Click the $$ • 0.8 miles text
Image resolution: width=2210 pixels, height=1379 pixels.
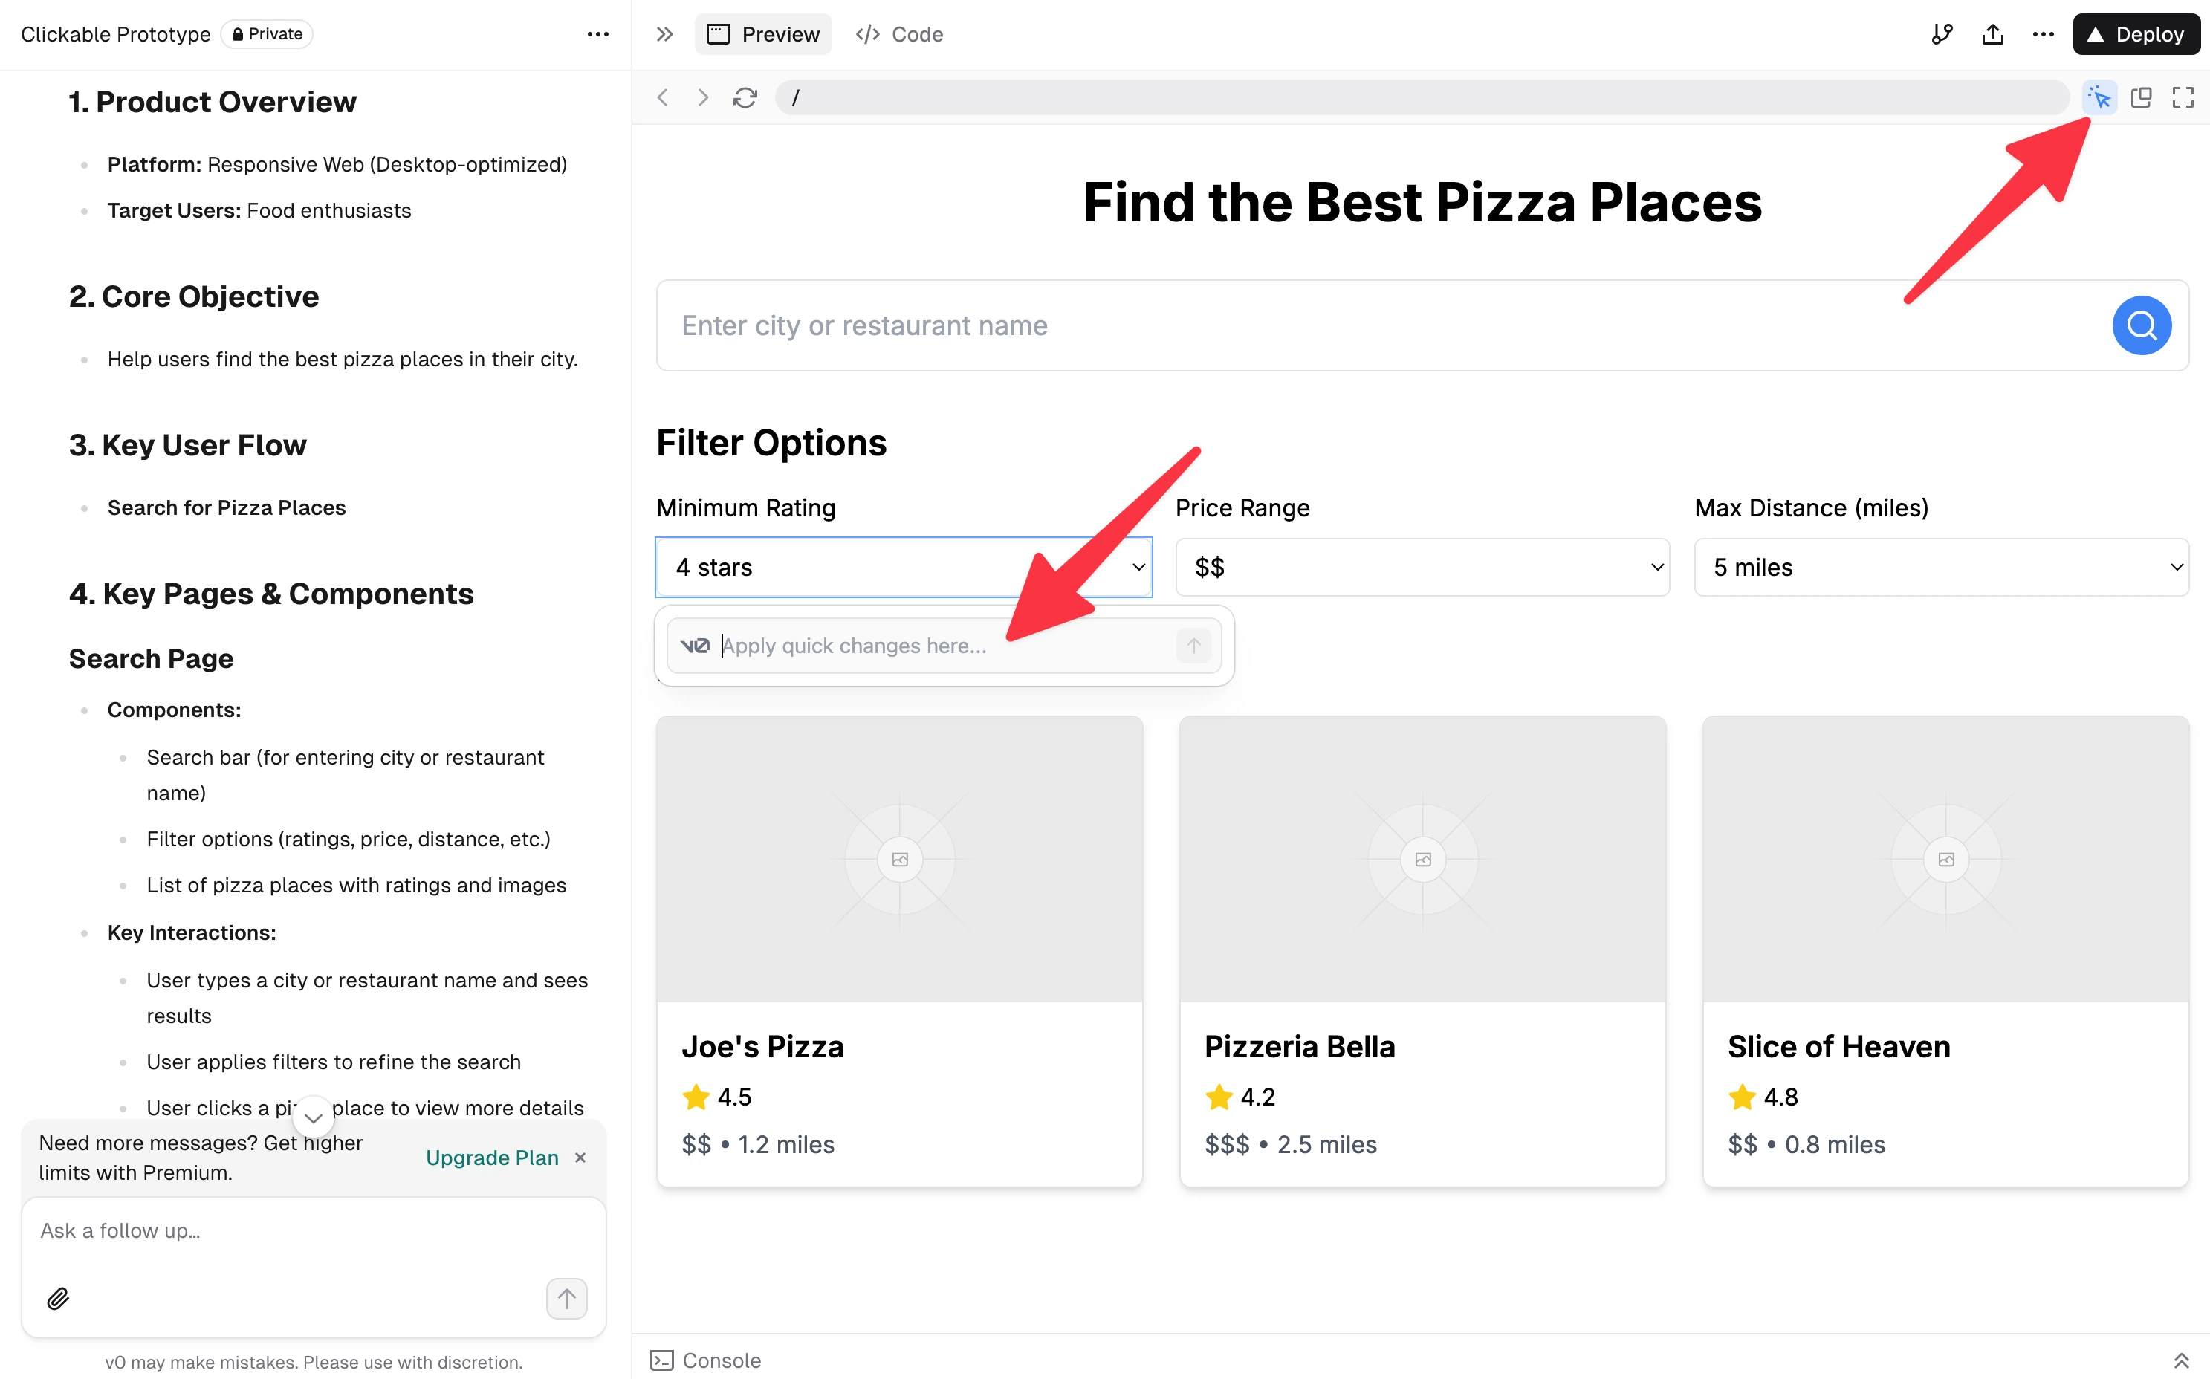point(1806,1145)
